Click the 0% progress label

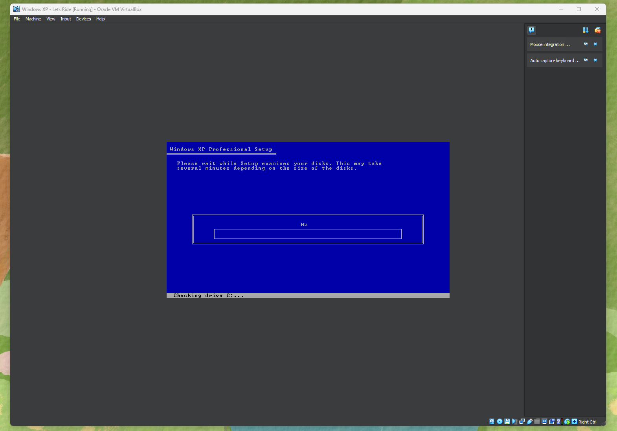[x=304, y=225]
